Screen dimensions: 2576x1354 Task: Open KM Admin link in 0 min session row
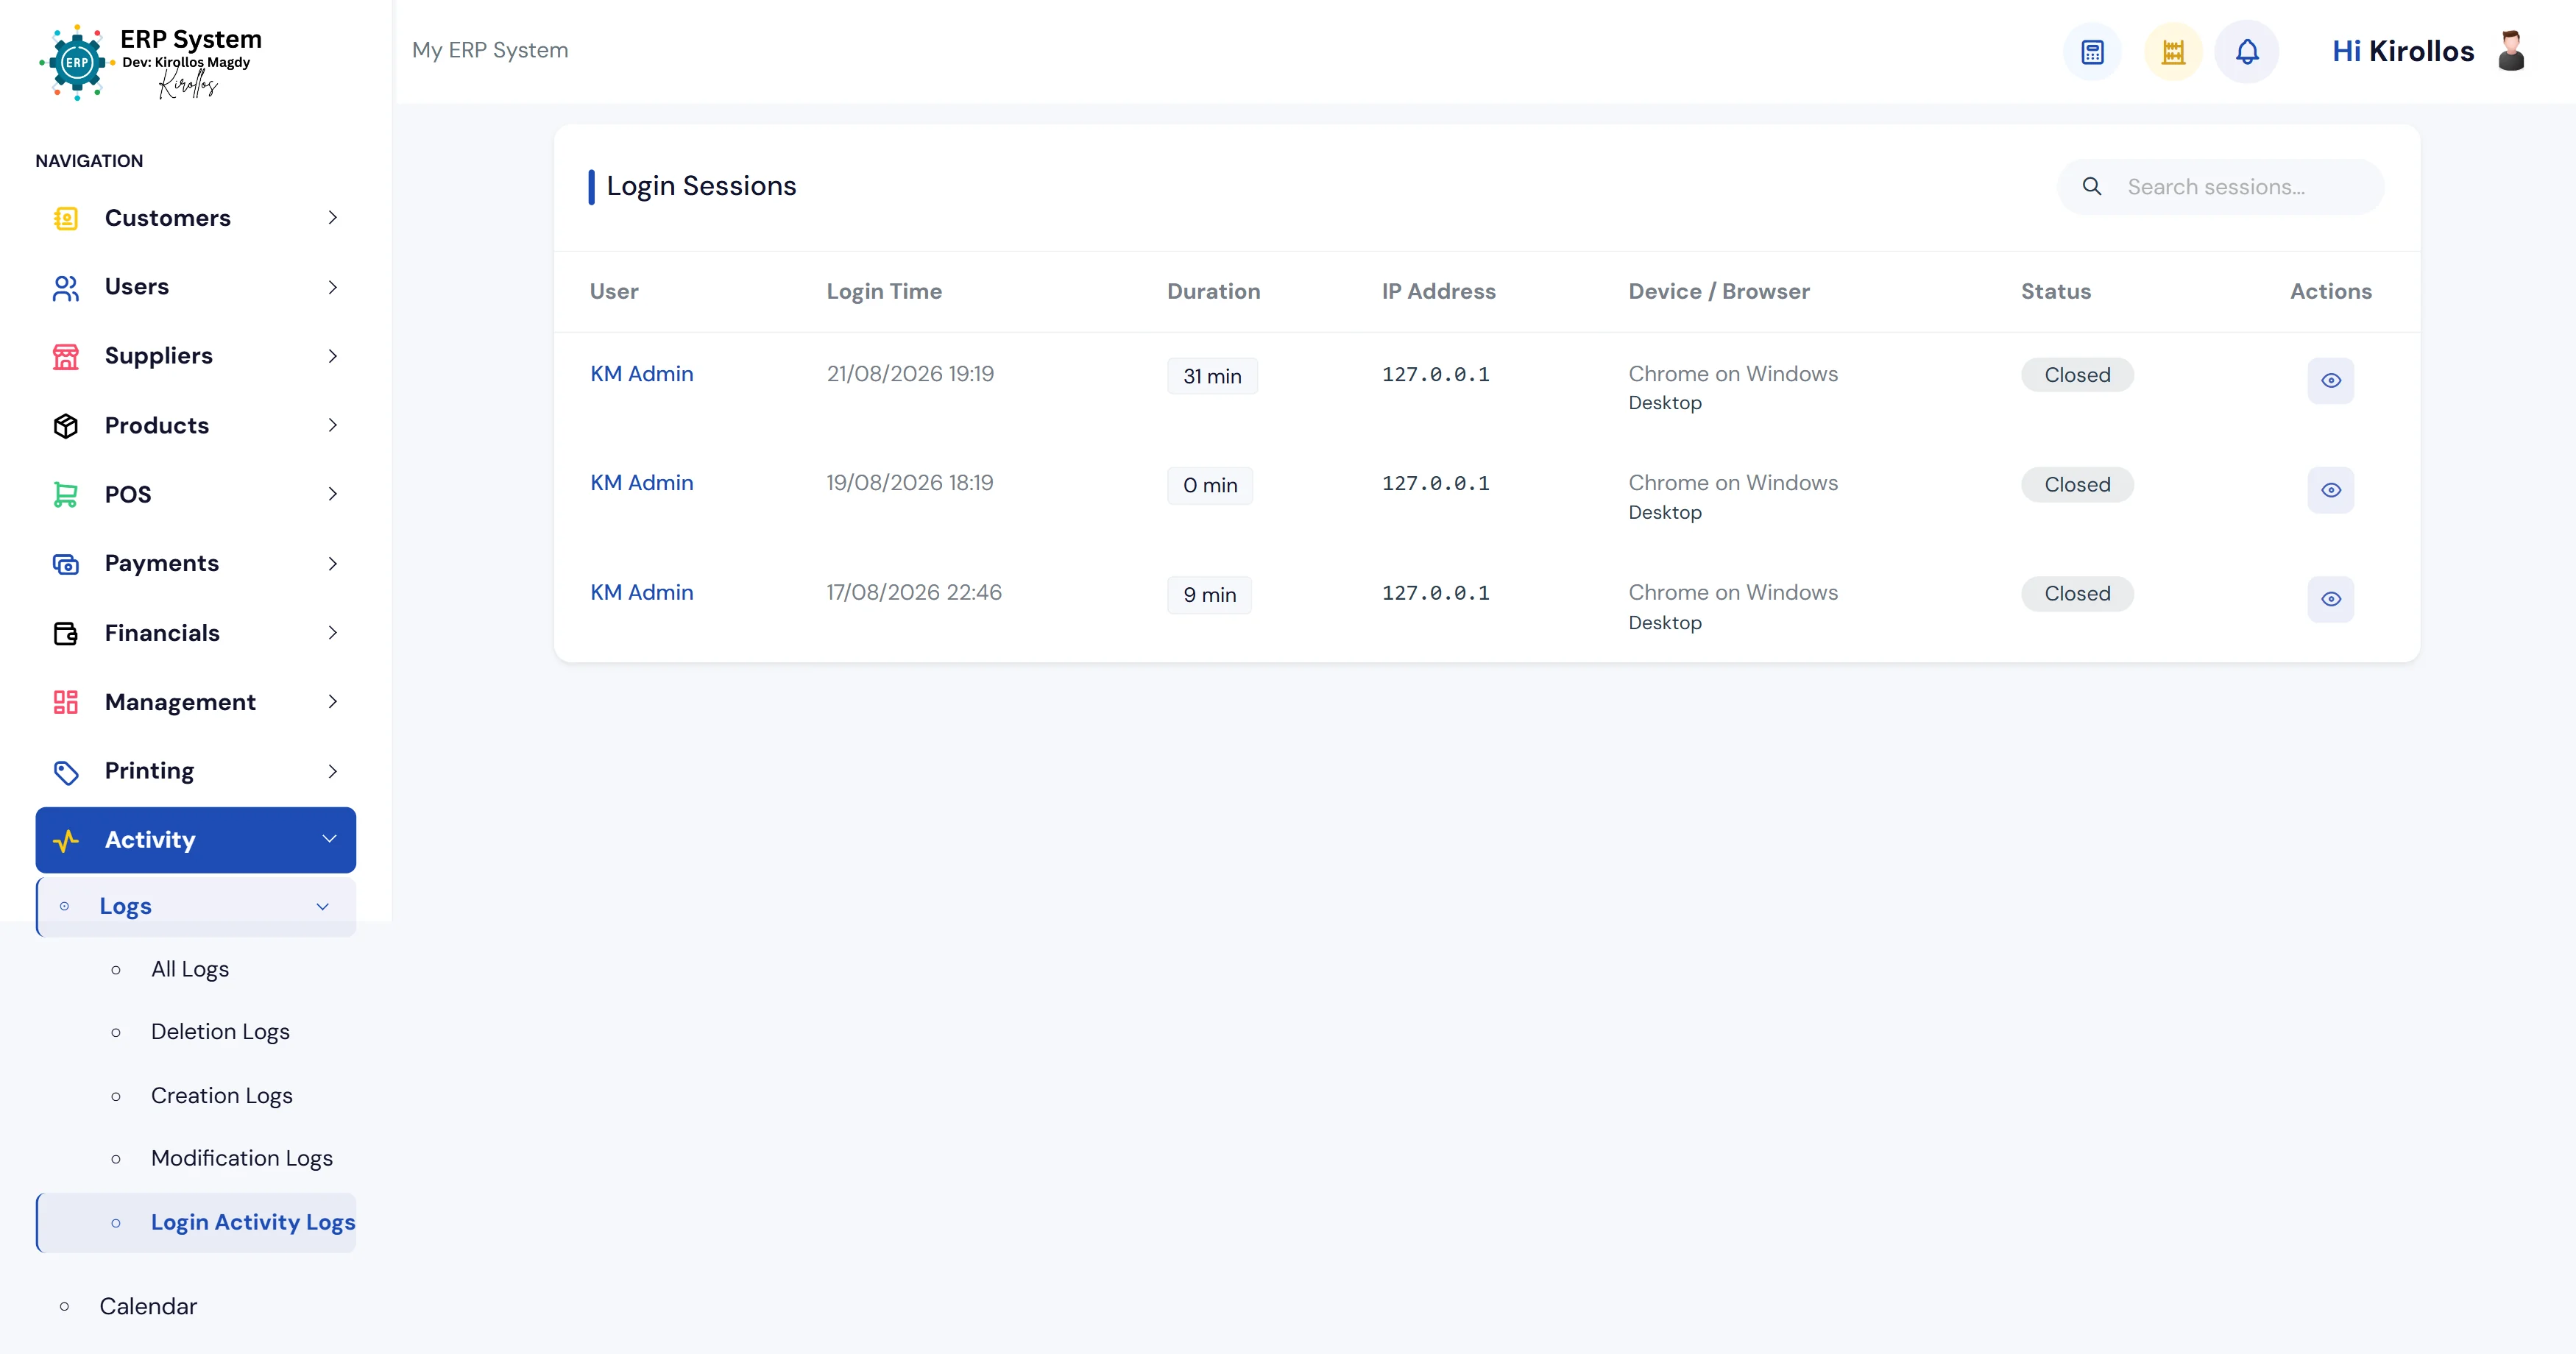pos(642,483)
